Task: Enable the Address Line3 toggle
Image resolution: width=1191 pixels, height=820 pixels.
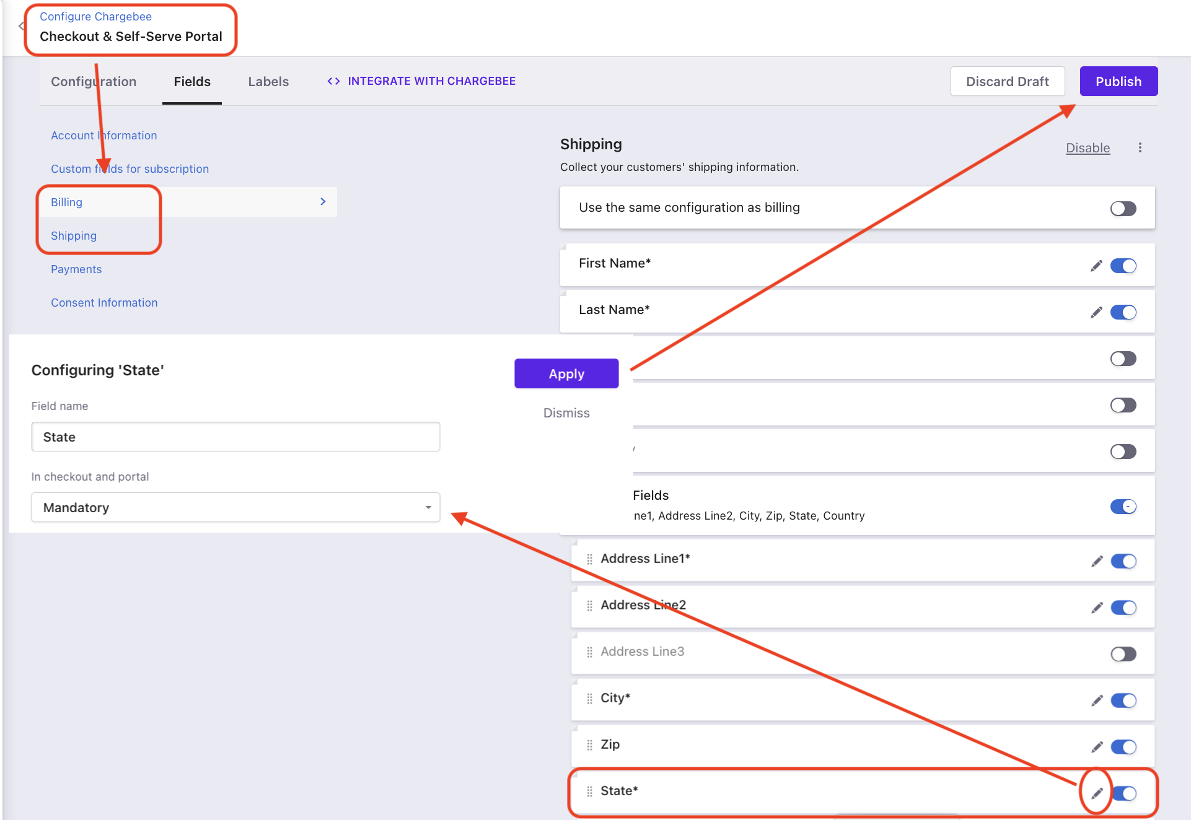Action: coord(1123,654)
